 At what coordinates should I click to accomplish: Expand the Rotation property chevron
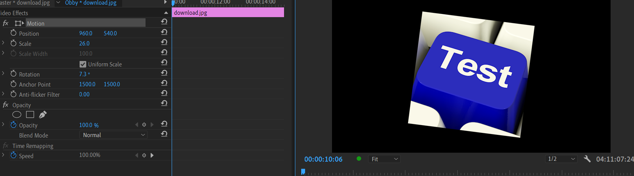(x=3, y=73)
